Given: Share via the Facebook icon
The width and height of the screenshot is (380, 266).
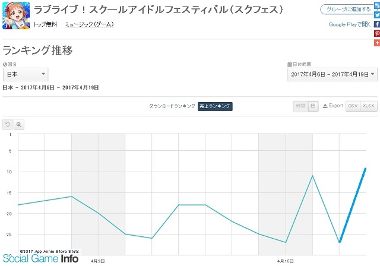Looking at the screenshot, I should point(376,24).
